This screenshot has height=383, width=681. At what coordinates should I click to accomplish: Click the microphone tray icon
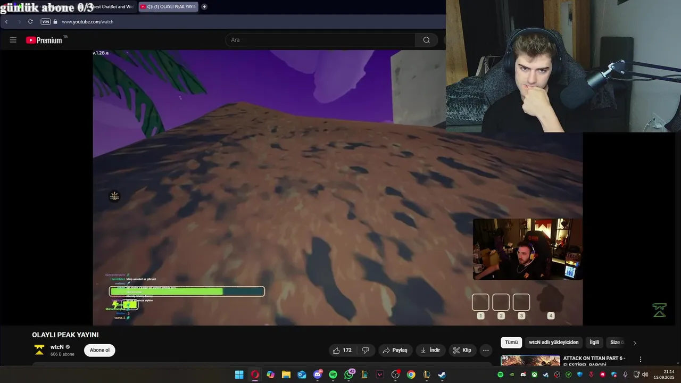(x=625, y=374)
